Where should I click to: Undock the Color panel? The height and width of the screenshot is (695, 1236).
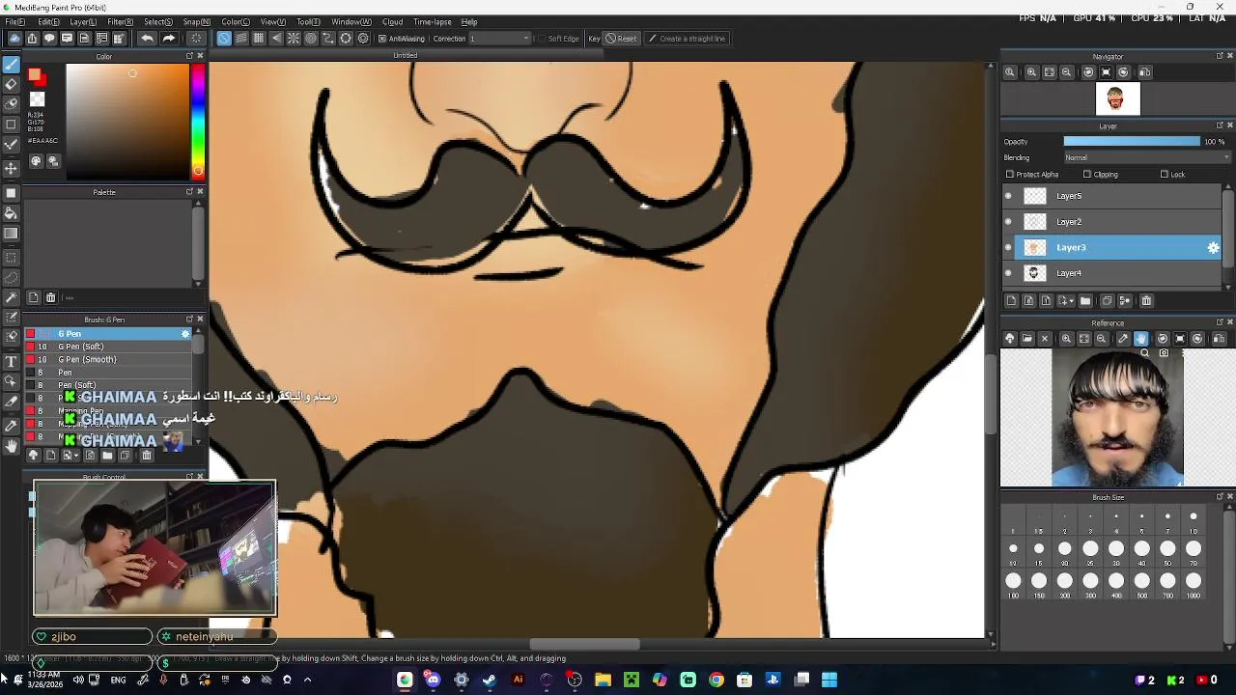point(189,56)
